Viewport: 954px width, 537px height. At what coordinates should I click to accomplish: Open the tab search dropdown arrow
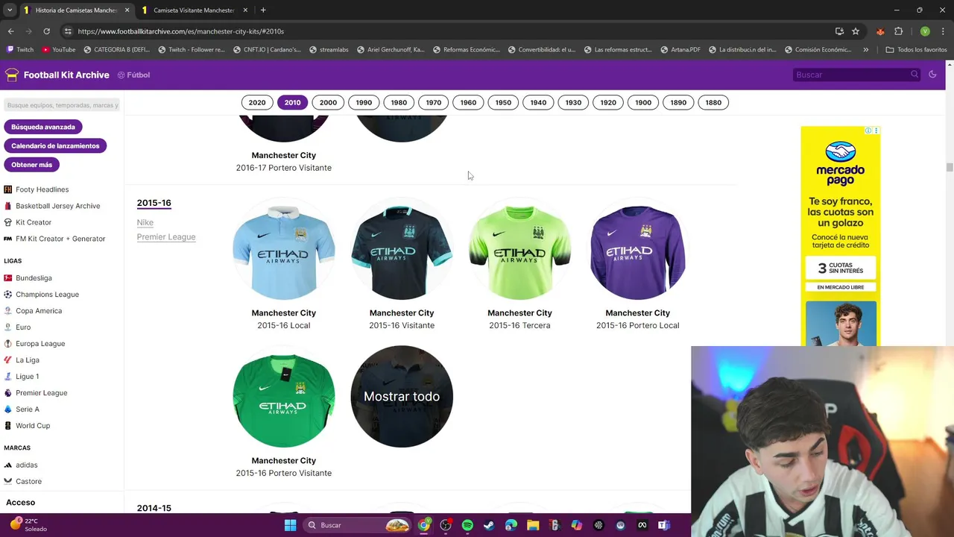click(10, 10)
